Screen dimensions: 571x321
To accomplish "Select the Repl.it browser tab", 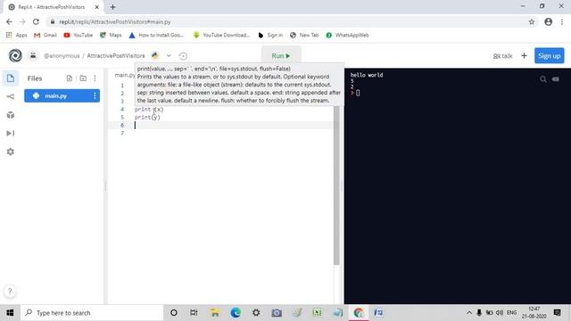I will [54, 7].
